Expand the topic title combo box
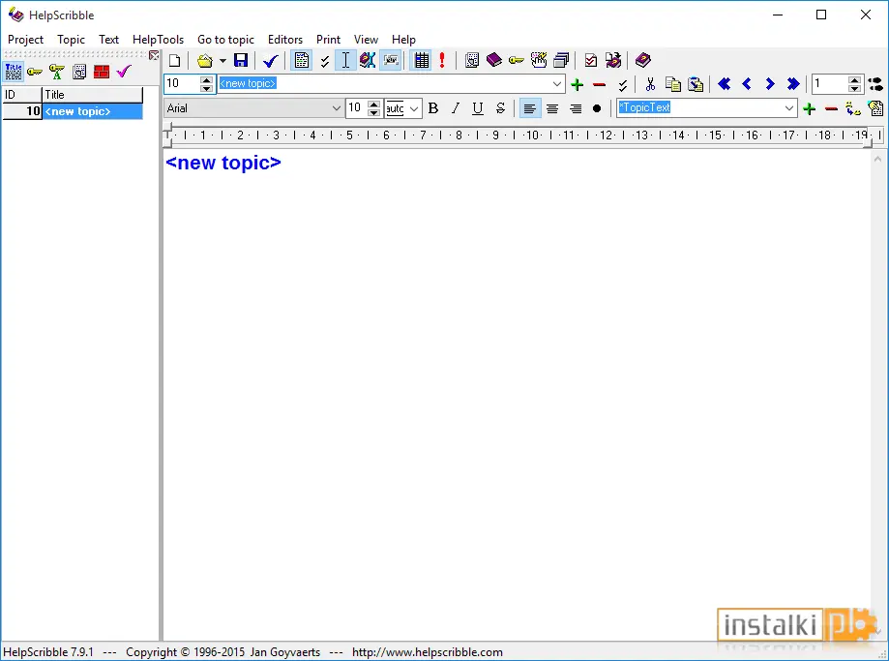889x661 pixels. click(x=557, y=84)
